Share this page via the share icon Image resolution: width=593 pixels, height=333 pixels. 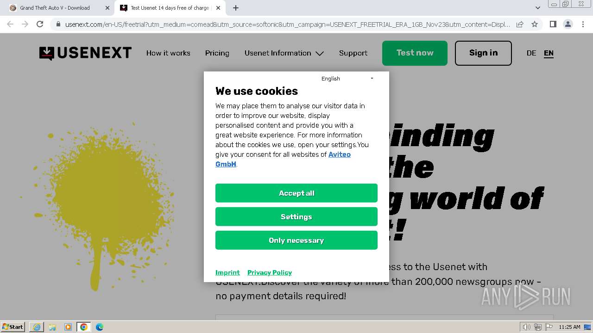520,24
